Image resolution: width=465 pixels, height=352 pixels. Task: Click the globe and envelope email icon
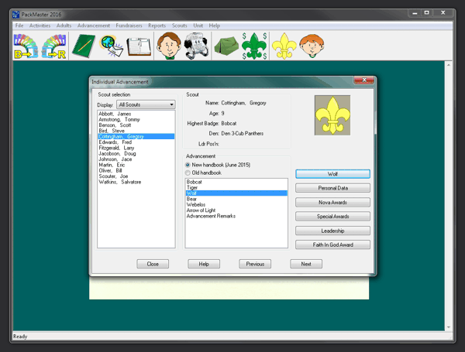point(111,46)
